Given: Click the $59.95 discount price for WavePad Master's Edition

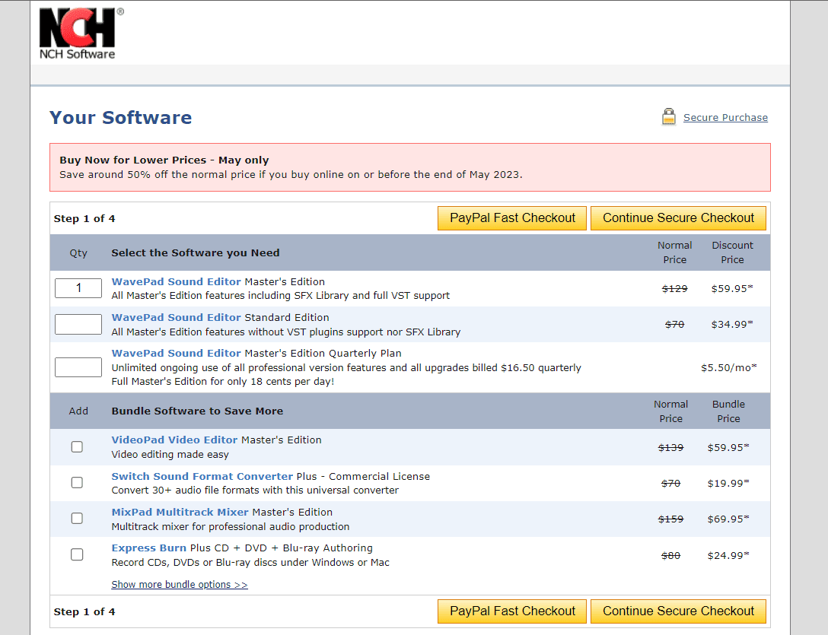Looking at the screenshot, I should (x=732, y=289).
